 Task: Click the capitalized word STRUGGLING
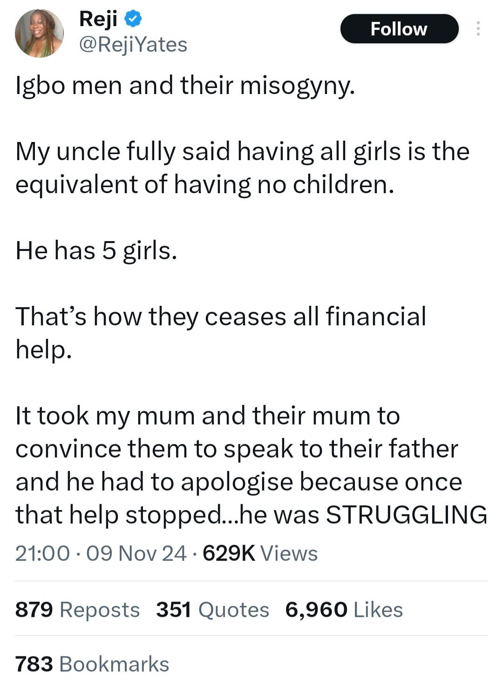point(406,515)
